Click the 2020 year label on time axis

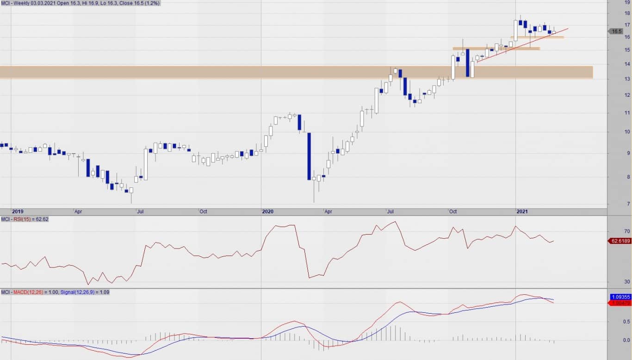pyautogui.click(x=268, y=211)
